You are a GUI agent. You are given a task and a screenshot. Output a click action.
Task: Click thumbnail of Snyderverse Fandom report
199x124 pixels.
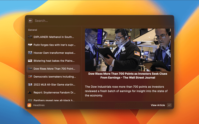pos(30,93)
